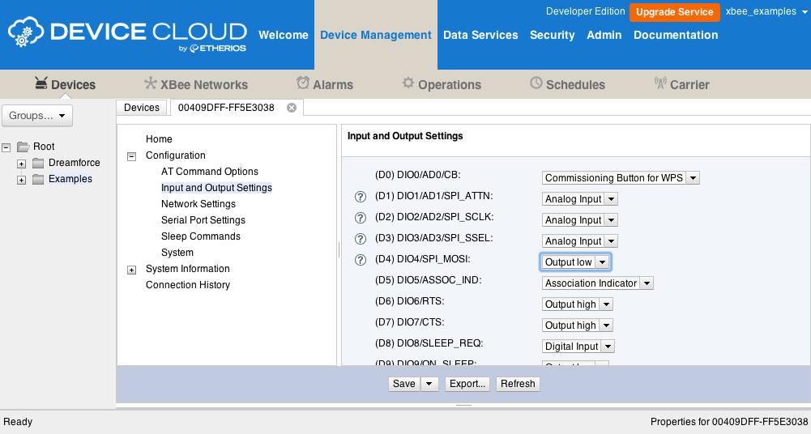Viewport: 811px width, 434px height.
Task: Select the Dreamforce folder icon
Action: [38, 164]
